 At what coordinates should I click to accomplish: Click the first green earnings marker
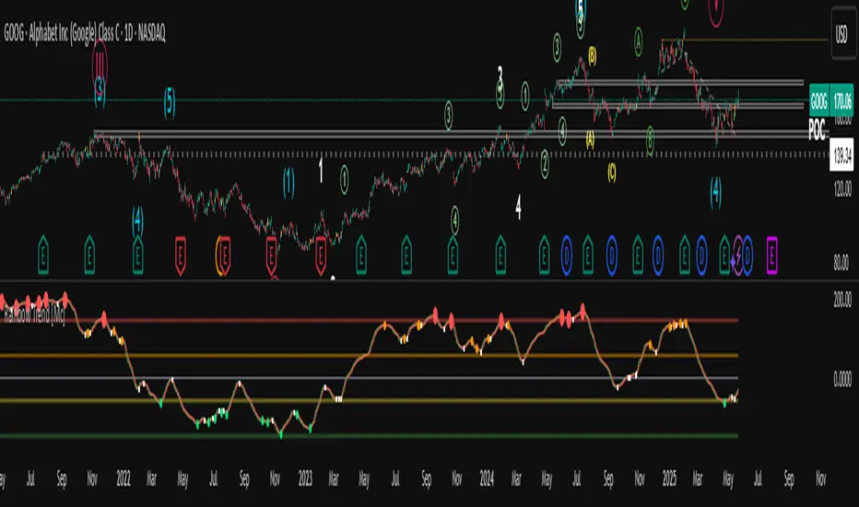tap(43, 254)
